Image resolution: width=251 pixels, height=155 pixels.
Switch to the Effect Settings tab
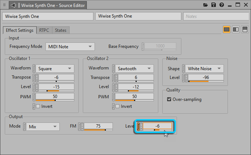click(19, 30)
